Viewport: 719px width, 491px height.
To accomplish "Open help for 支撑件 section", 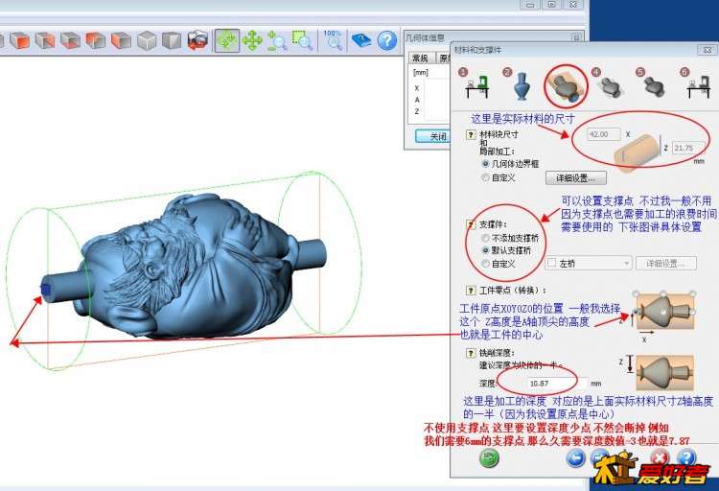I will click(471, 224).
